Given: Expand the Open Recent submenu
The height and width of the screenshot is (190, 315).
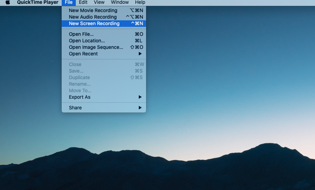Looking at the screenshot, I should click(104, 54).
